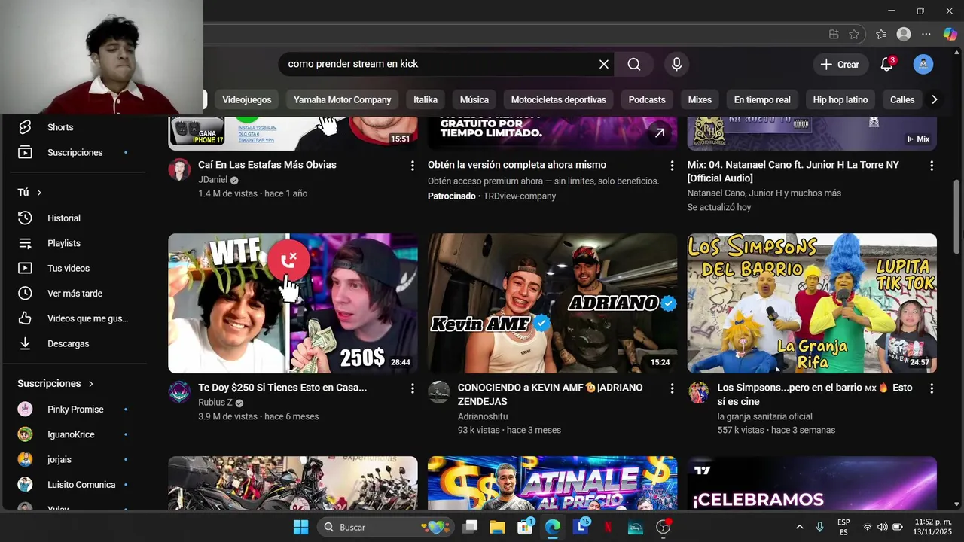The height and width of the screenshot is (542, 964).
Task: Start voice search with the microphone icon
Action: pos(676,64)
